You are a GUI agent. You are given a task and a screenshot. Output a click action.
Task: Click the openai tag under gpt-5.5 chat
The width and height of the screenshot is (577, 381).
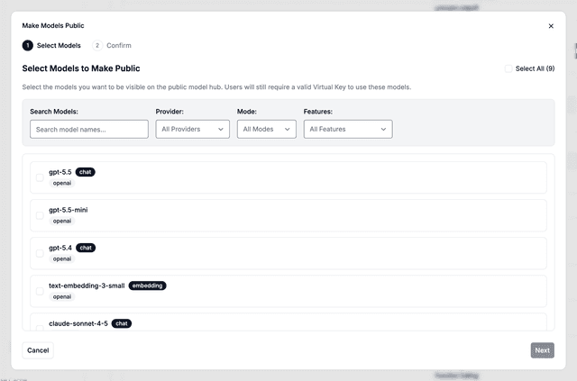pyautogui.click(x=62, y=183)
